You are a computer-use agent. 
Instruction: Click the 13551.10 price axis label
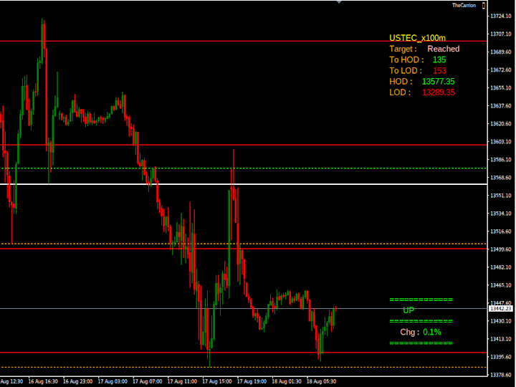[x=500, y=196]
